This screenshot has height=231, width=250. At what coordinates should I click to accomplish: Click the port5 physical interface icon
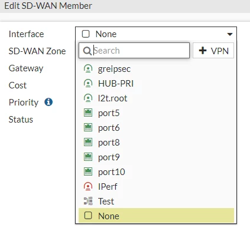[x=88, y=113]
